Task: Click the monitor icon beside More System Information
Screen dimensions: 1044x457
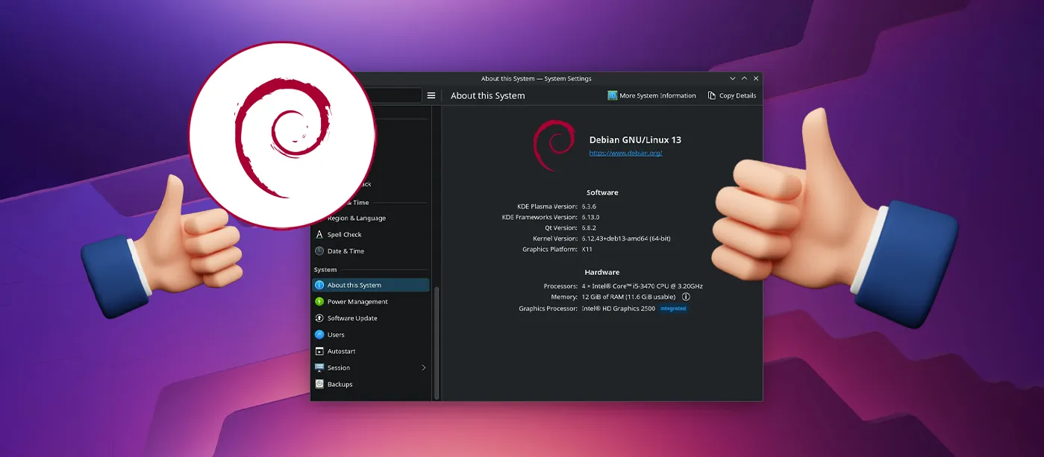Action: (612, 95)
